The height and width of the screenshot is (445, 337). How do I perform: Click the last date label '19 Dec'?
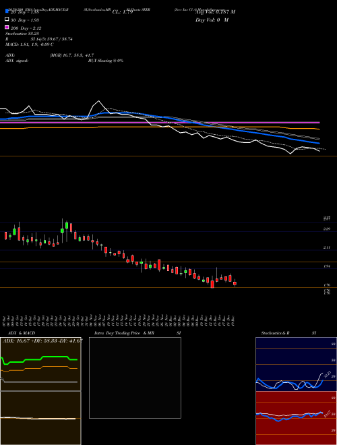(235, 320)
